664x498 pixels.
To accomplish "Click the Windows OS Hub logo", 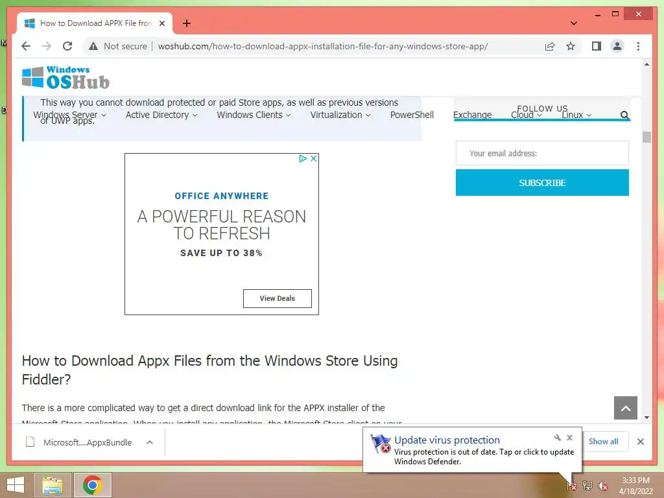I will coord(65,78).
